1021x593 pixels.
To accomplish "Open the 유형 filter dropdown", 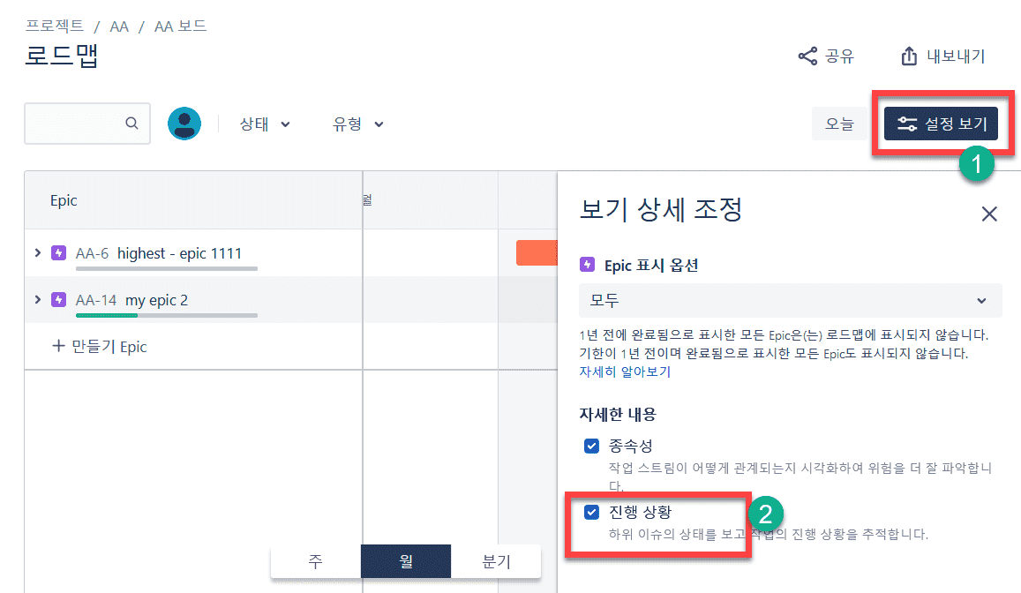I will click(357, 124).
